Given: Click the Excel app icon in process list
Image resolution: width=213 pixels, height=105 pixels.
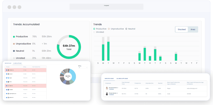Looking at the screenshot, I should (8, 82).
